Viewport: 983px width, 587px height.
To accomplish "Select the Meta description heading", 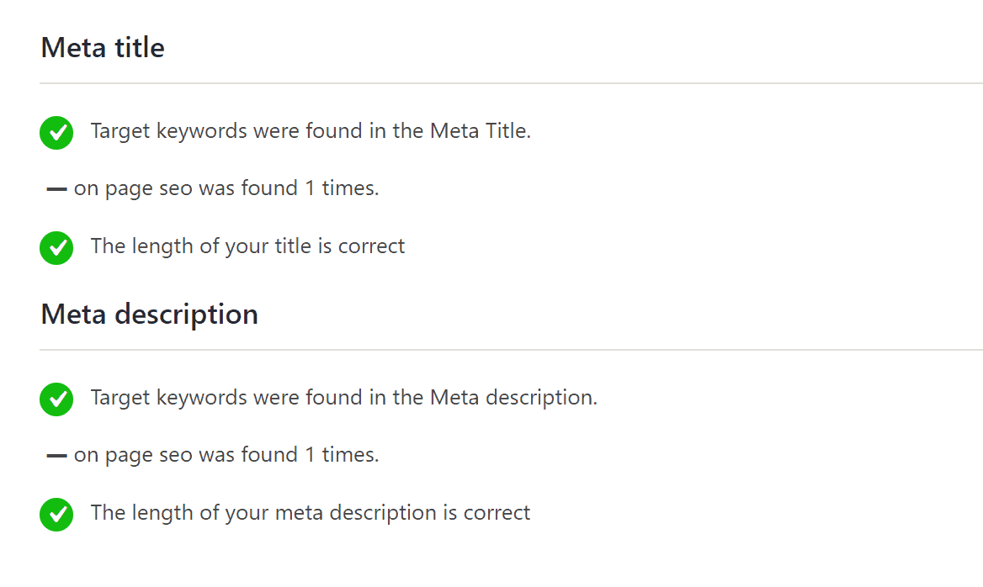I will click(x=149, y=315).
